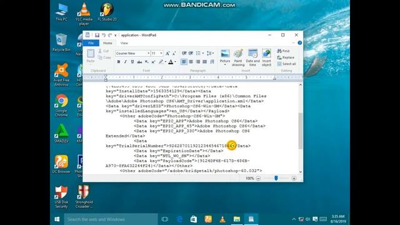Start a bulleted list
The width and height of the screenshot is (400, 225).
tap(198, 53)
